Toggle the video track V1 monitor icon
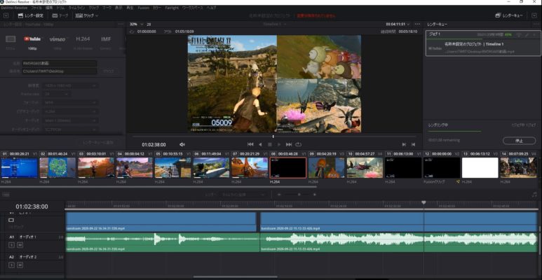The image size is (542, 280). point(11,220)
